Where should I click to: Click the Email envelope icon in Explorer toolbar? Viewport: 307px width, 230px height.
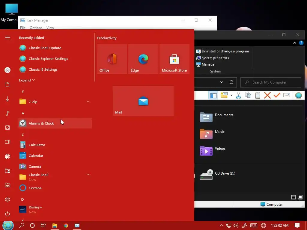(x=286, y=95)
